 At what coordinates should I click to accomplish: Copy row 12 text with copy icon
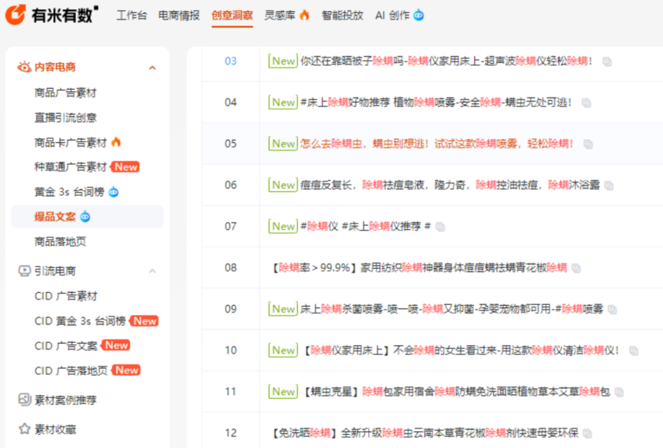tap(587, 433)
